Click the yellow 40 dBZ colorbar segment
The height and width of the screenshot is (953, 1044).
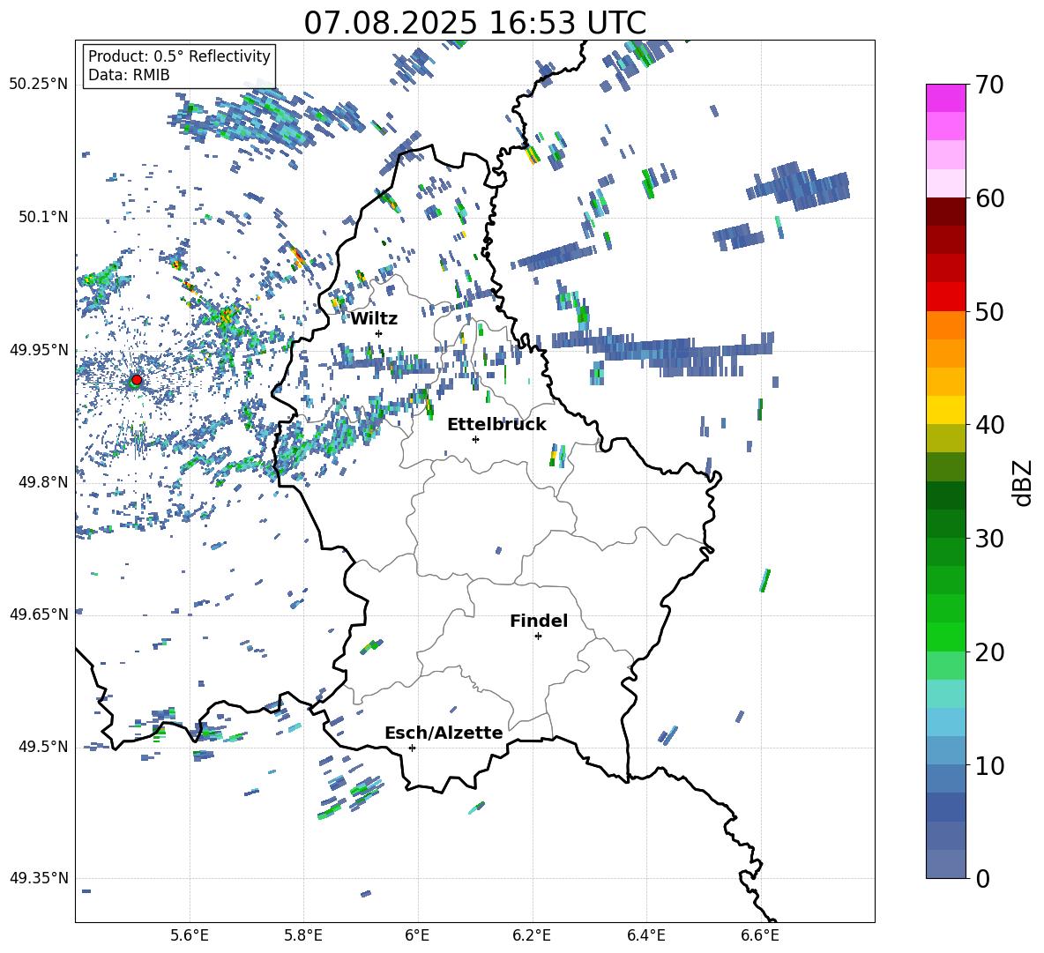(946, 410)
